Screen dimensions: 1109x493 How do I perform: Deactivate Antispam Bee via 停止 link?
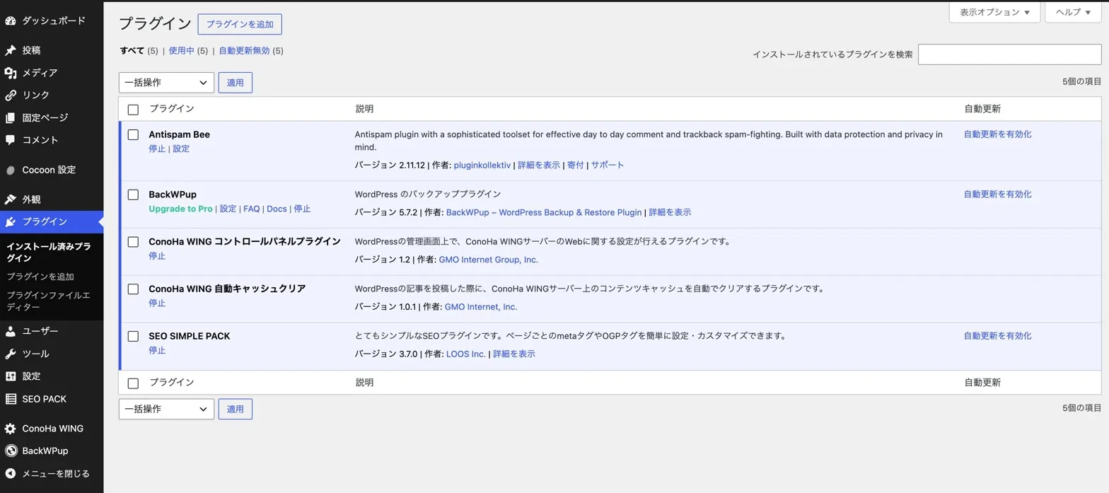pos(157,149)
